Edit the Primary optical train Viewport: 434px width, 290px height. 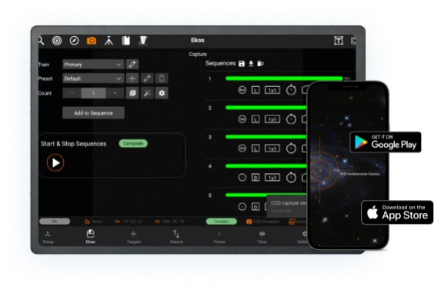point(132,65)
